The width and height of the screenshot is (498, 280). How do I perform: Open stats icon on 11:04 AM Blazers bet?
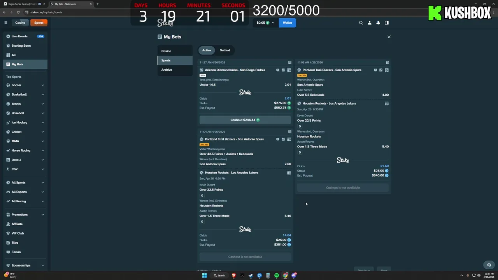click(x=283, y=139)
